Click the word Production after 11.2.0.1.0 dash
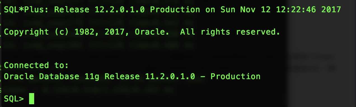 pos(235,76)
